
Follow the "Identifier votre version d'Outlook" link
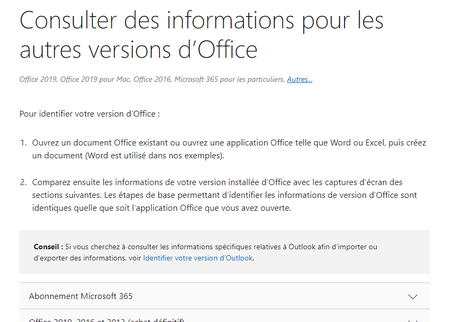198,258
